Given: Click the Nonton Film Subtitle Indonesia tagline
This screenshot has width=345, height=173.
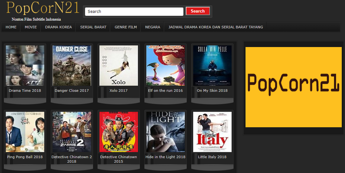Looking at the screenshot, I should pyautogui.click(x=36, y=19).
